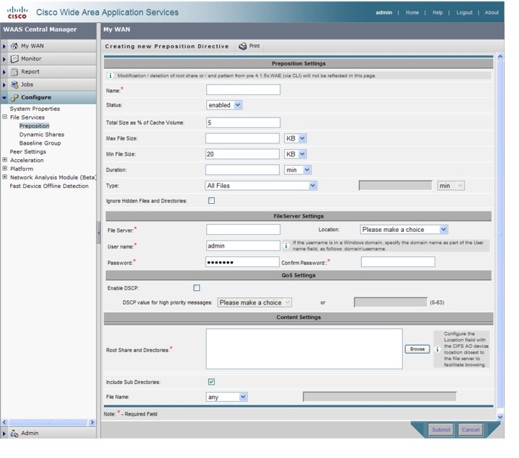The width and height of the screenshot is (519, 458).
Task: Open Max File Size KB unit dropdown
Action: pos(296,138)
